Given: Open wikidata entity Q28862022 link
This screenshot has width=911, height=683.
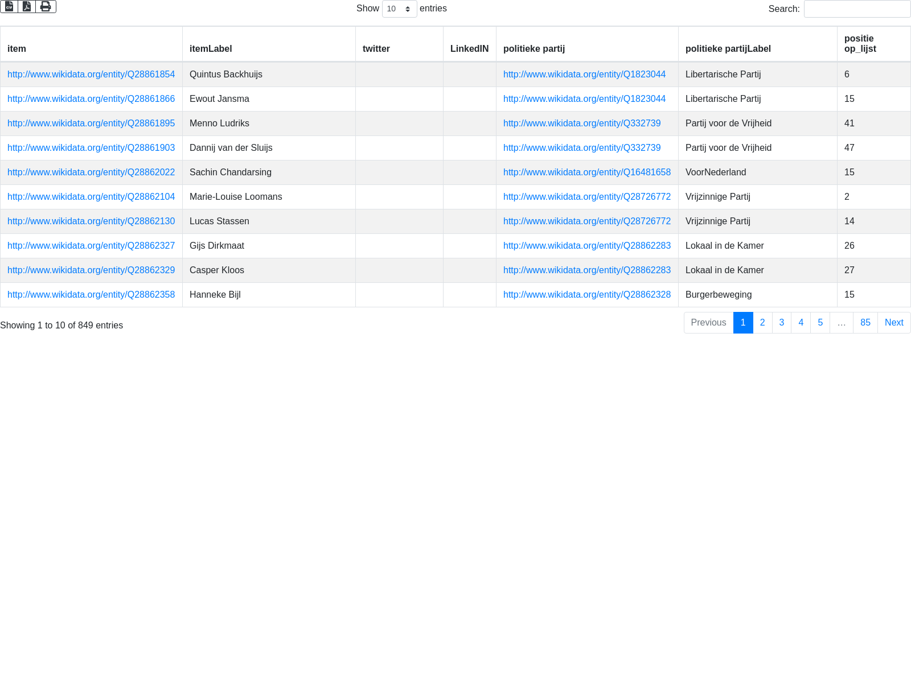Looking at the screenshot, I should coord(91,172).
